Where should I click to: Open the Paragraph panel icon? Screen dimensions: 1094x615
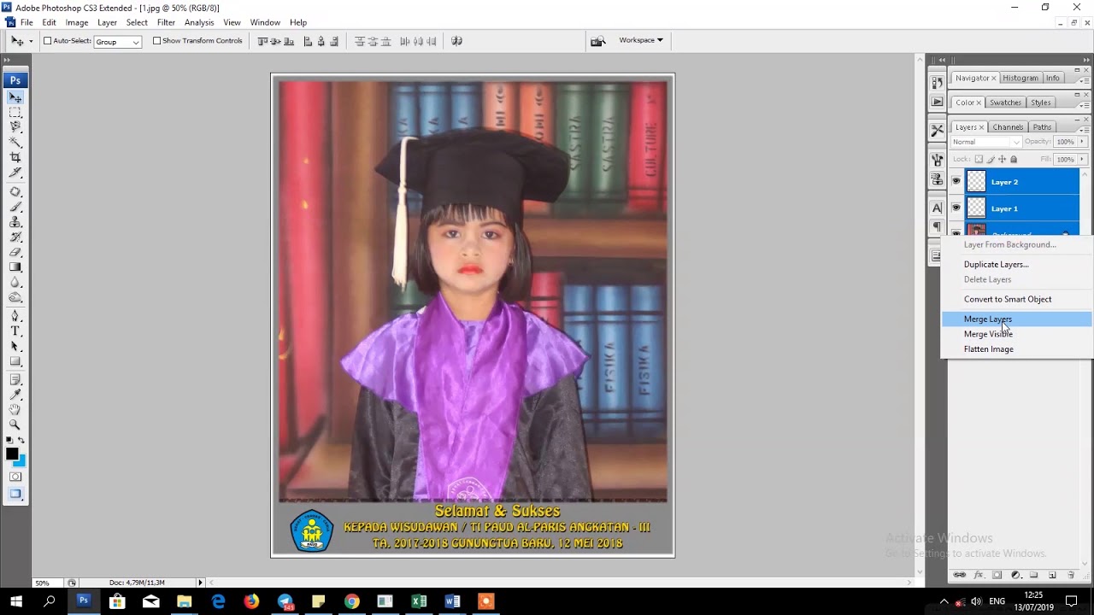(x=937, y=227)
